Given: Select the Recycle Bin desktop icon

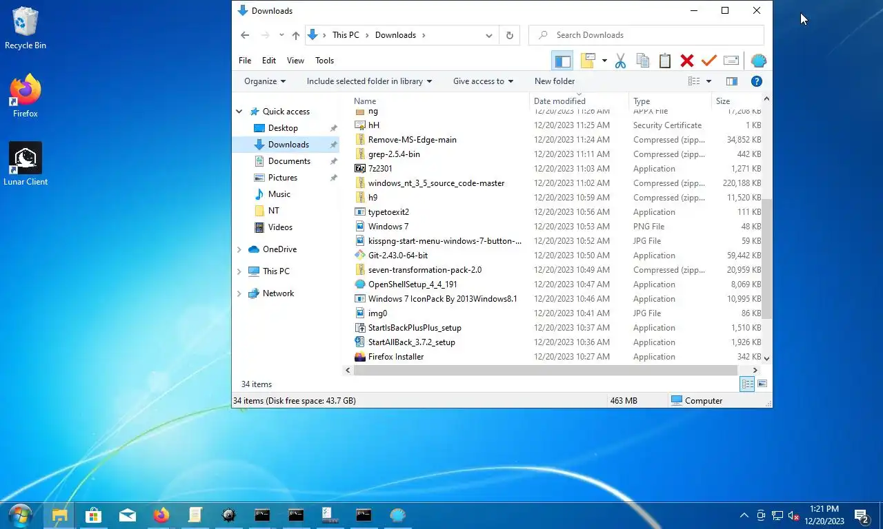Looking at the screenshot, I should tap(26, 28).
